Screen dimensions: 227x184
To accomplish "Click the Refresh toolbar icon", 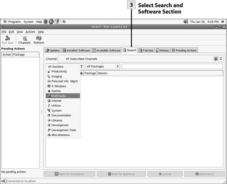I will [x=39, y=38].
